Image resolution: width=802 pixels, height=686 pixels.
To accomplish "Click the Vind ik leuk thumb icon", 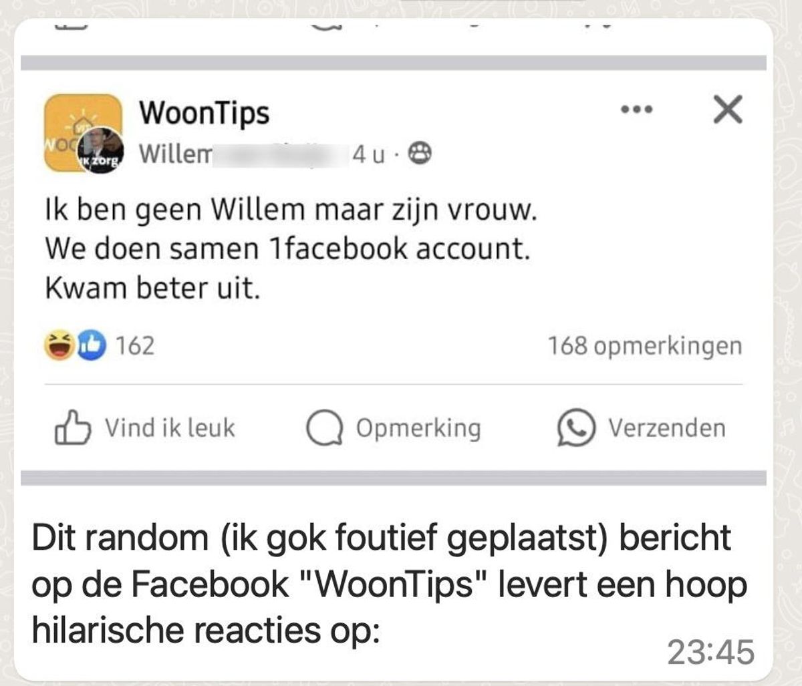I will pyautogui.click(x=72, y=427).
